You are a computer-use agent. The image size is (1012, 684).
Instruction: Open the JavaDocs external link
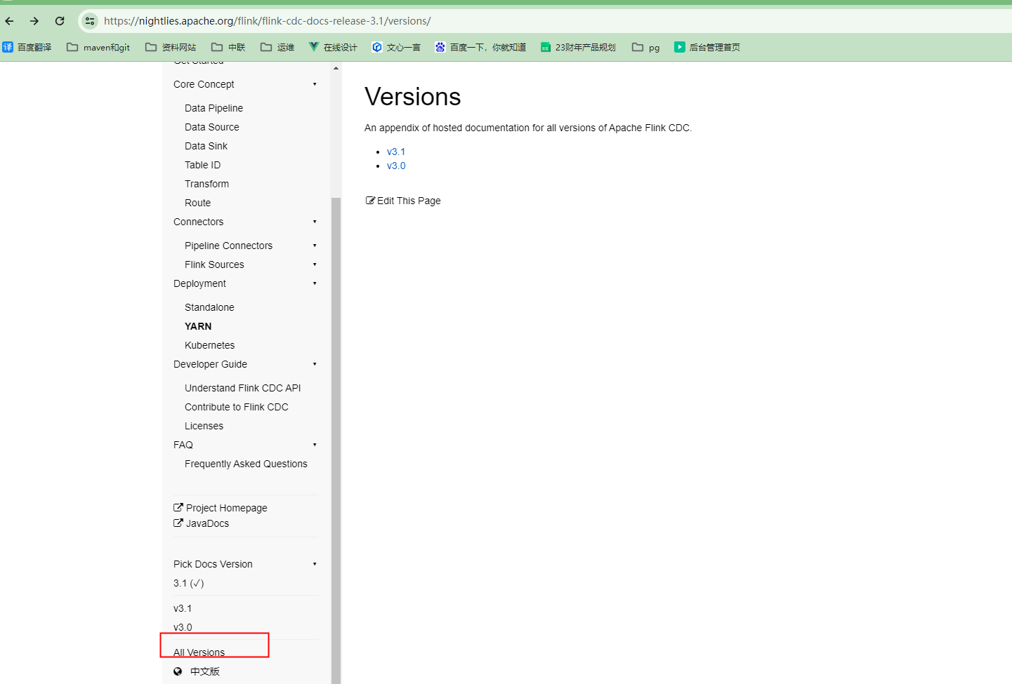pyautogui.click(x=202, y=523)
